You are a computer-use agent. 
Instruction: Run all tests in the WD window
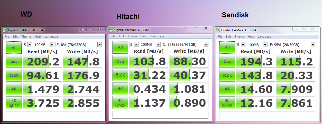click(x=14, y=48)
